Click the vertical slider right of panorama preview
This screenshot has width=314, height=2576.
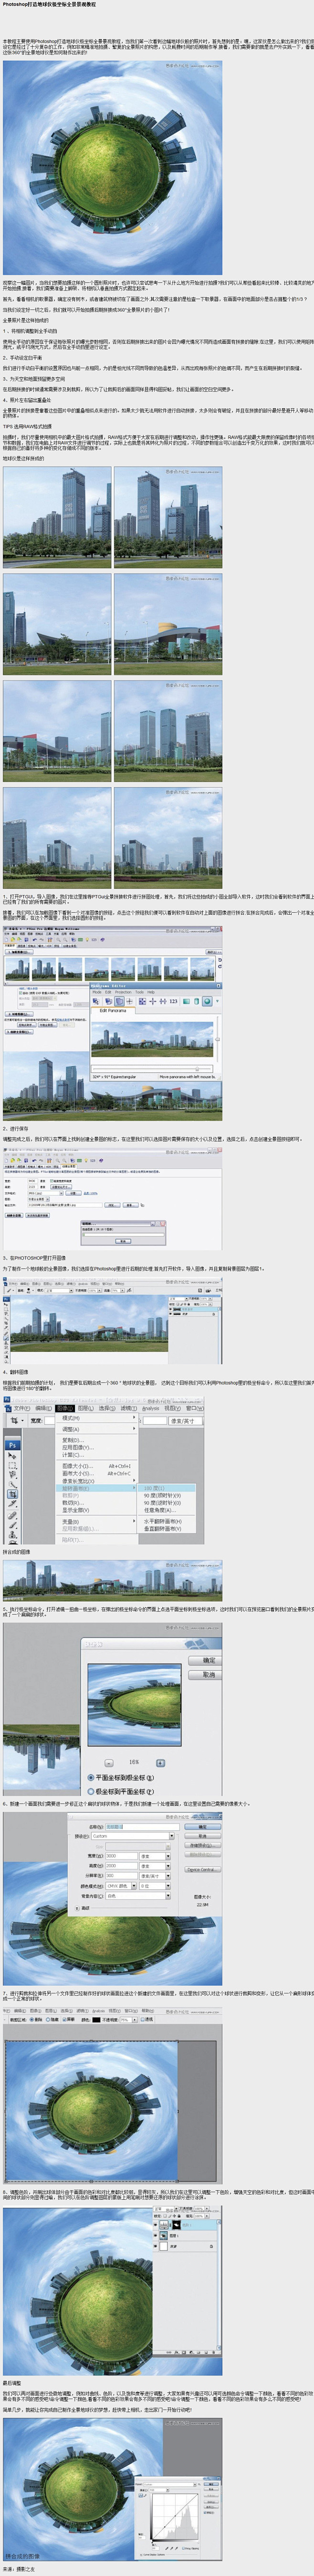point(218,1040)
